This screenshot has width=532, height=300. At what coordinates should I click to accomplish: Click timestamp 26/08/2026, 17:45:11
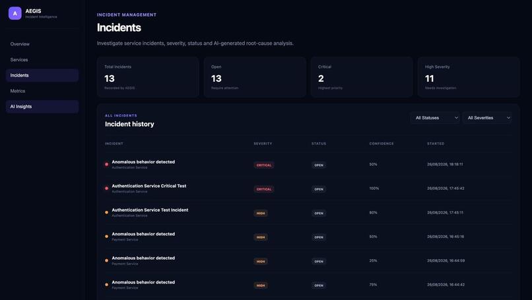coord(445,212)
